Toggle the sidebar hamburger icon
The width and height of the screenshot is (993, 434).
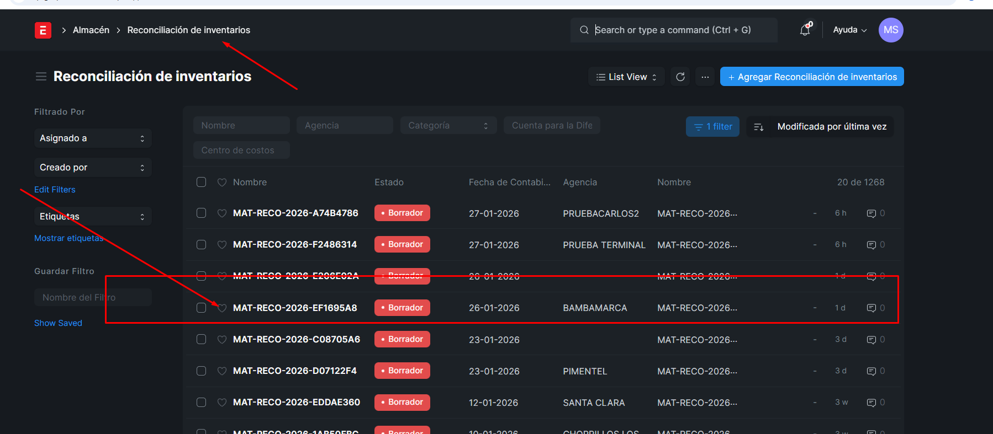(41, 77)
